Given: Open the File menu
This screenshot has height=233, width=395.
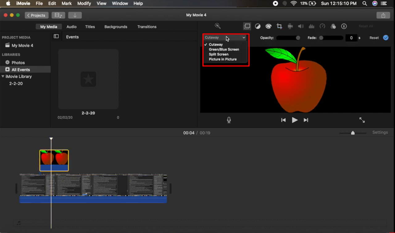Looking at the screenshot, I should coord(39,3).
